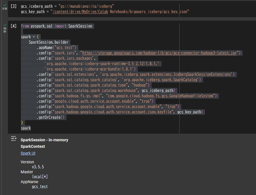This screenshot has width=256, height=195.
Task: Select cell execution number [3]
Action: [x=14, y=6]
